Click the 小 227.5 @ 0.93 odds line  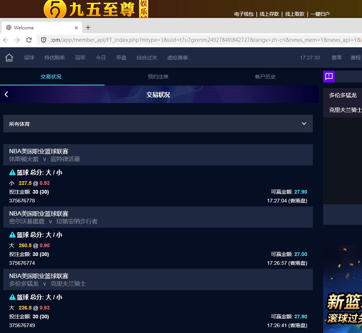(x=29, y=183)
